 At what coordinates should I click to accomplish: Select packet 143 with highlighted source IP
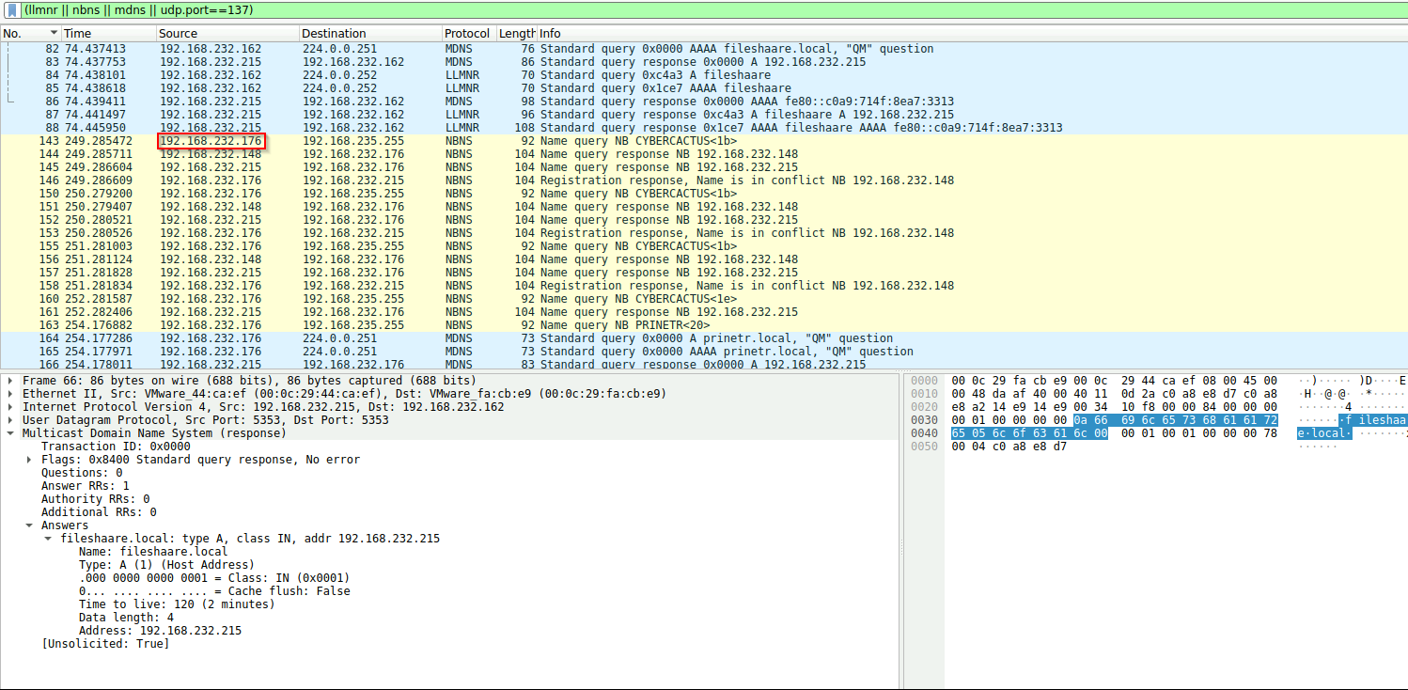point(211,141)
